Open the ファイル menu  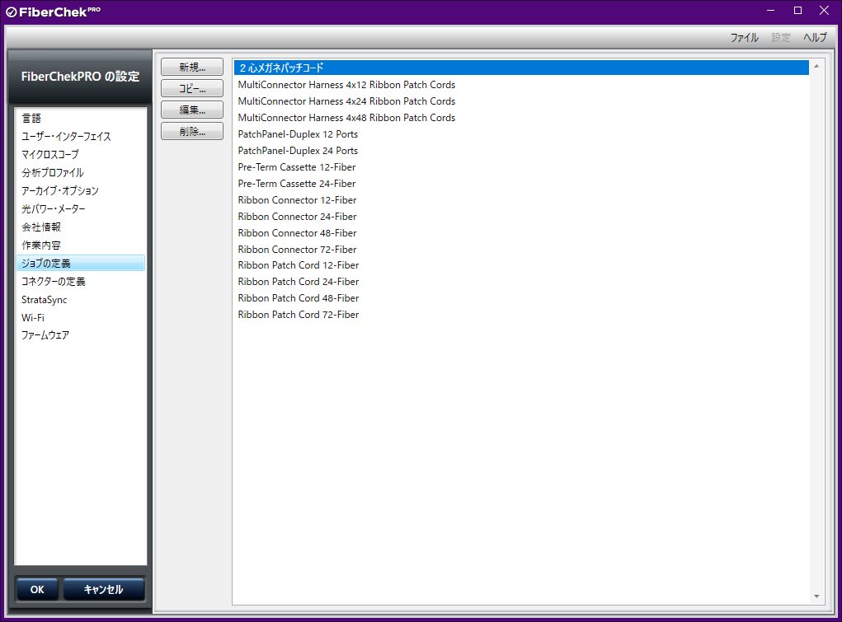[x=744, y=38]
